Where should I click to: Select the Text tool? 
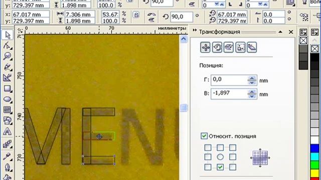click(8, 131)
